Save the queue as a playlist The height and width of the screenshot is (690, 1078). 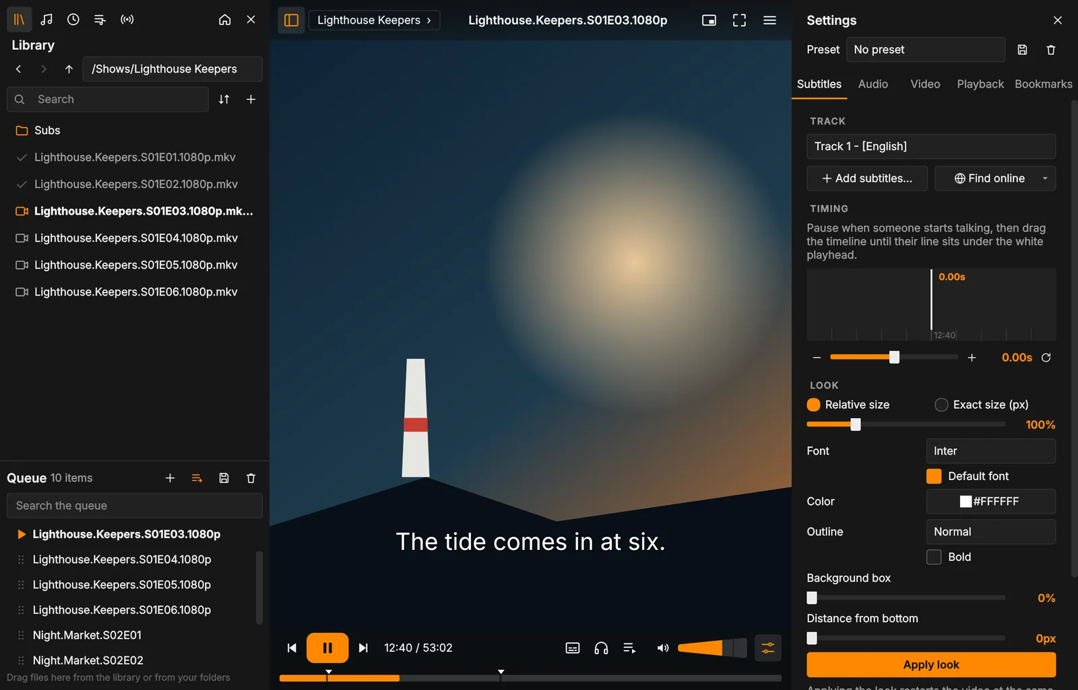[x=224, y=478]
